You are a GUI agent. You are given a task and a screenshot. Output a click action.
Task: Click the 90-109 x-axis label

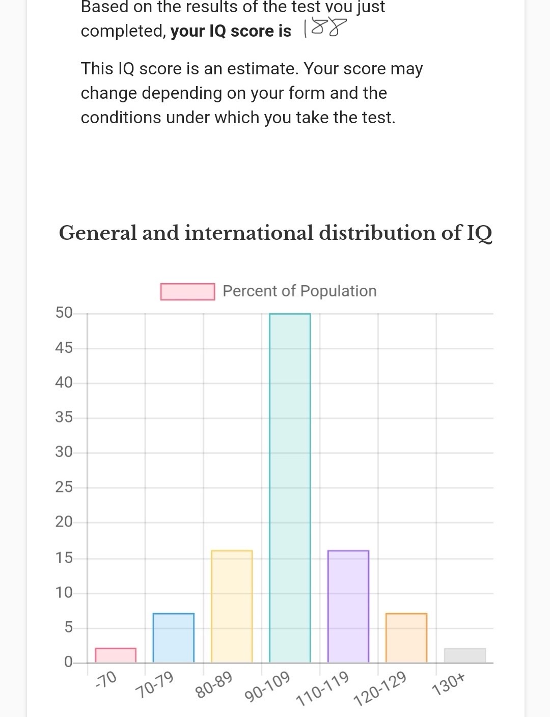click(268, 686)
